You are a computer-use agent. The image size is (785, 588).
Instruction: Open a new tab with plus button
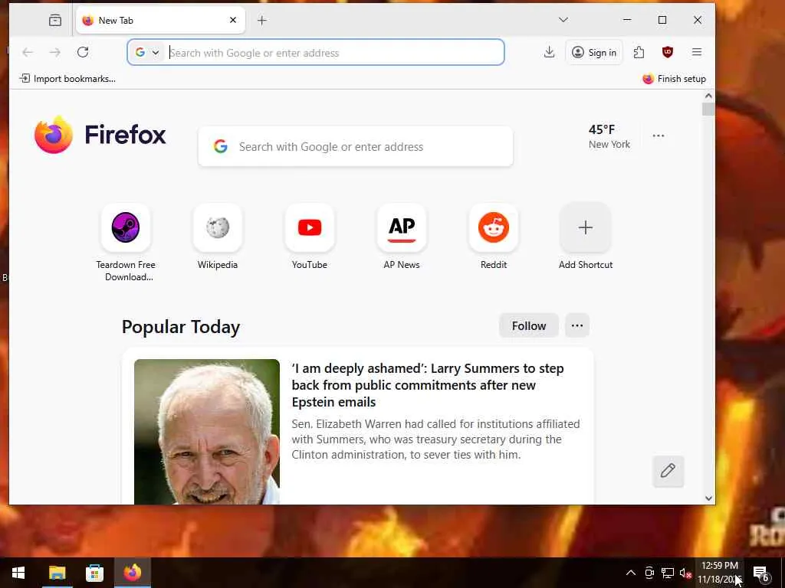point(262,20)
